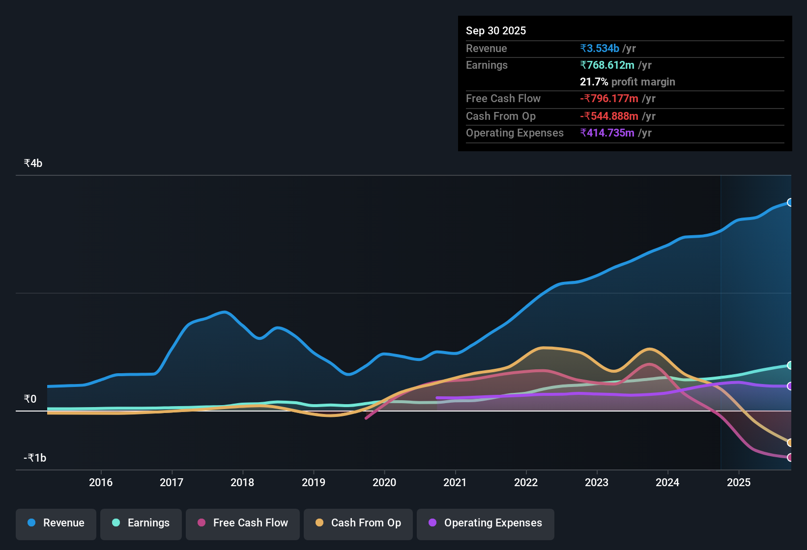Toggle the Free Cash Flow series visibility
Image resolution: width=807 pixels, height=550 pixels.
coord(242,523)
